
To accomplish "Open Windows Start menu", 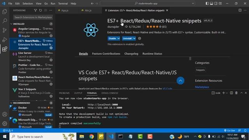I will click(x=5, y=136).
